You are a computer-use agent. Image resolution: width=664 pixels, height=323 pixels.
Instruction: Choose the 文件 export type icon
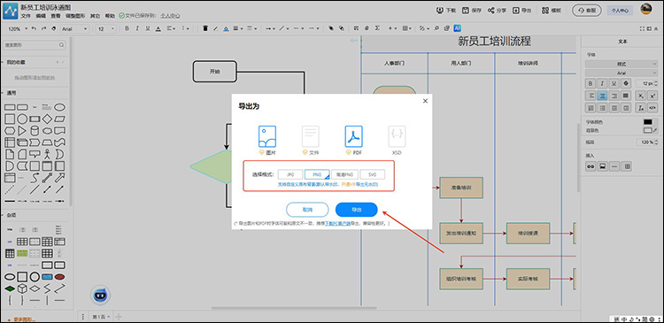coord(311,136)
